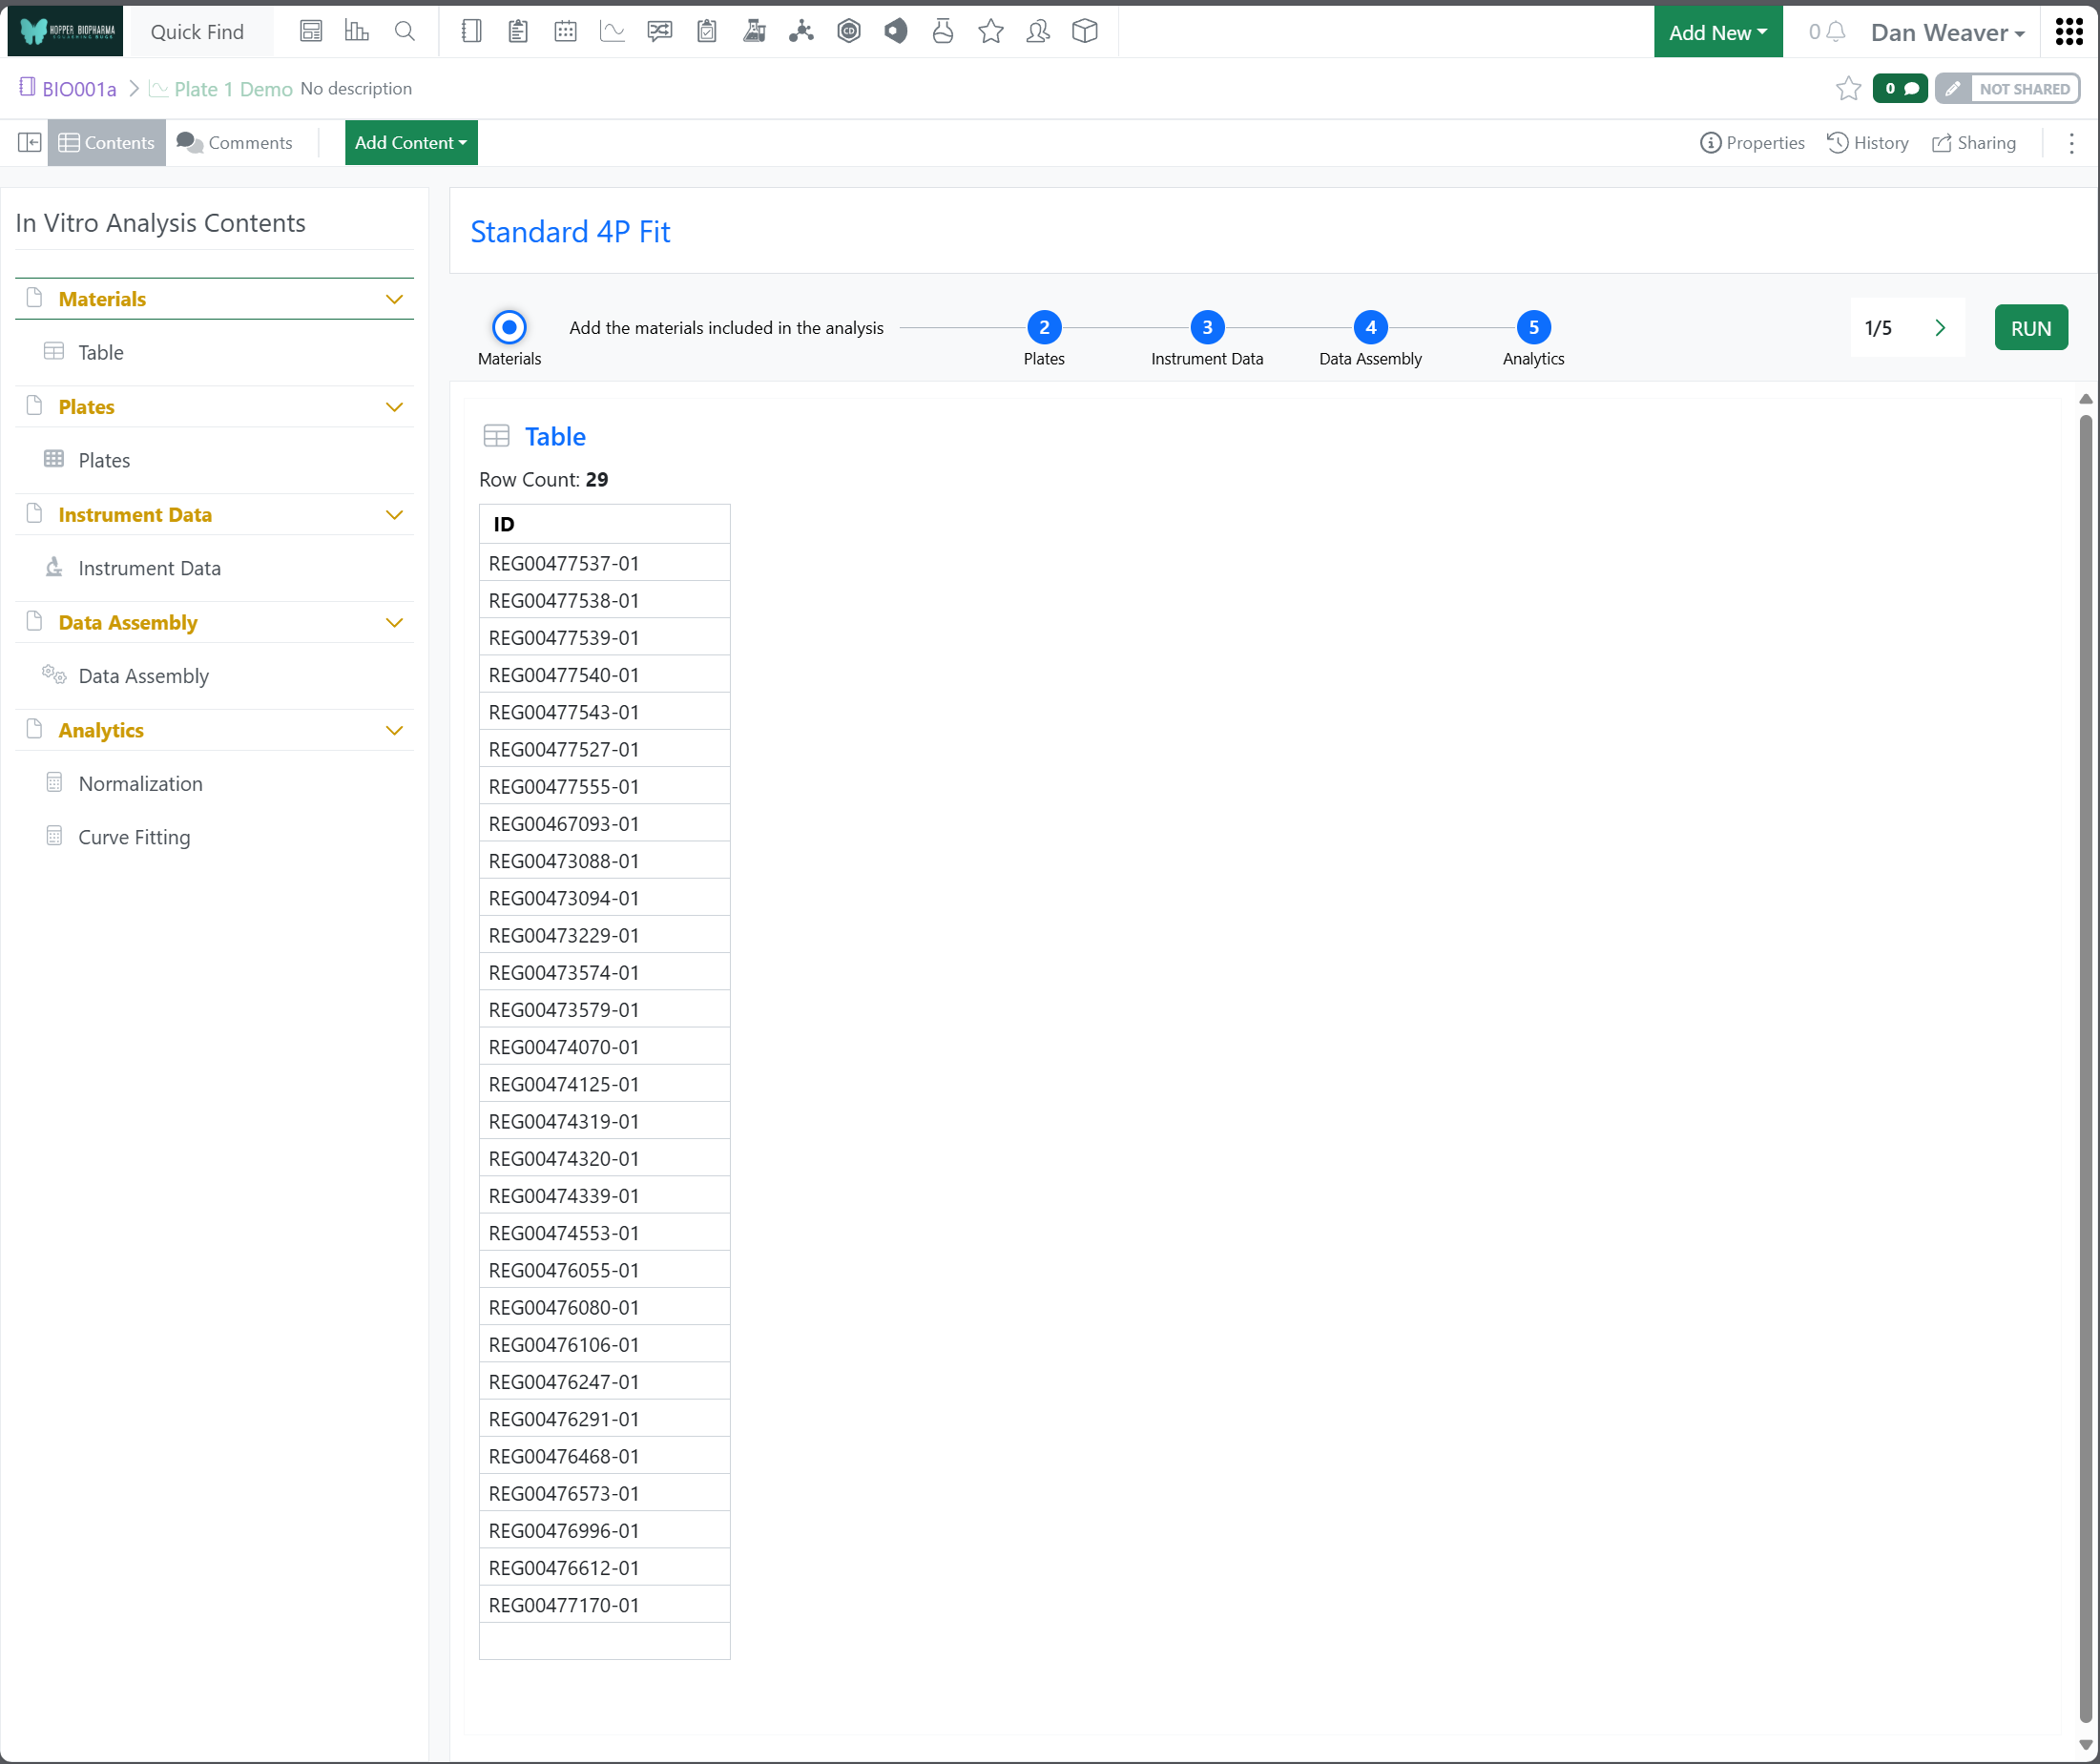Favorite this analysis with the star icon
The width and height of the screenshot is (2100, 1764).
[1848, 89]
